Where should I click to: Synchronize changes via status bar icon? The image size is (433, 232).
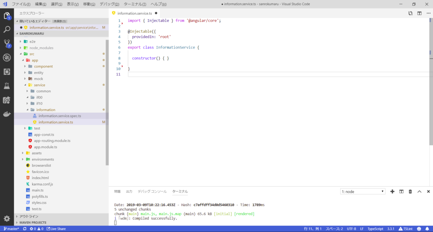25,229
